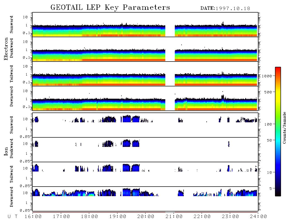Click the U T time axis label
Screen dimensions: 286x221
pyautogui.click(x=13, y=217)
